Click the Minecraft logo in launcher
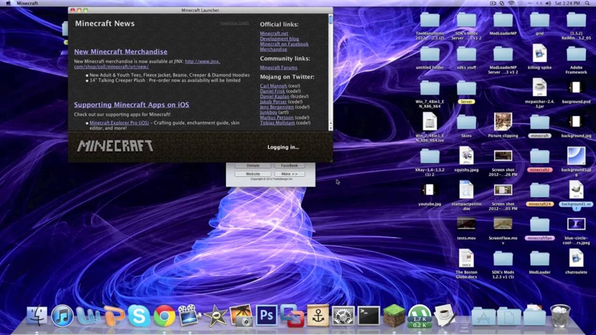Viewport: 596px width, 335px height. pos(115,146)
